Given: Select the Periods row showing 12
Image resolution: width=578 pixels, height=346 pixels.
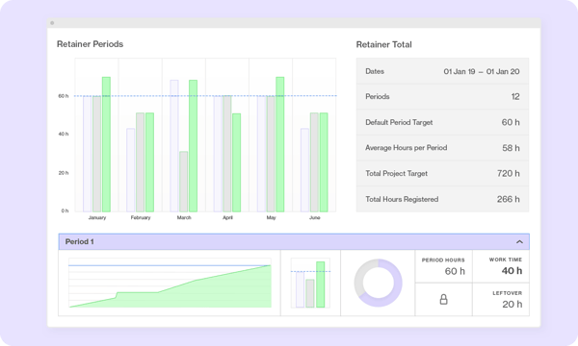Looking at the screenshot, I should [442, 97].
